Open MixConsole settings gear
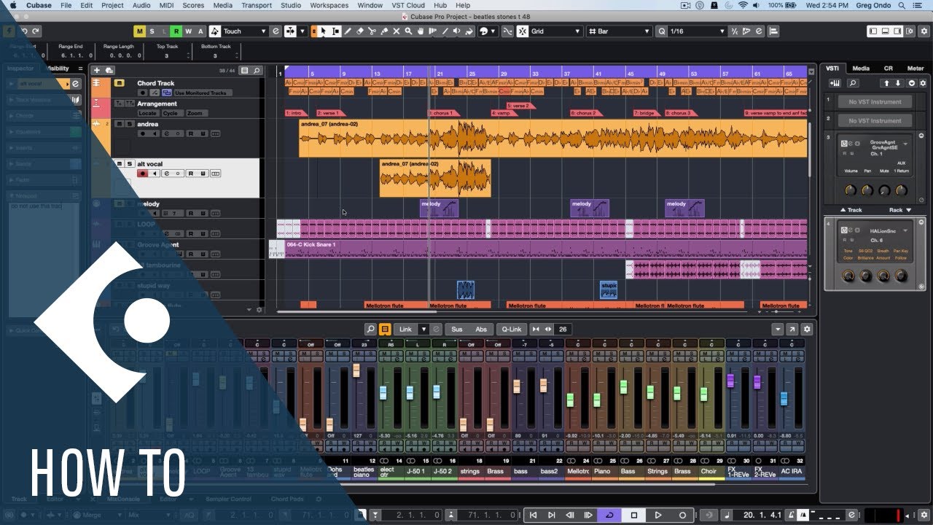 pyautogui.click(x=806, y=330)
